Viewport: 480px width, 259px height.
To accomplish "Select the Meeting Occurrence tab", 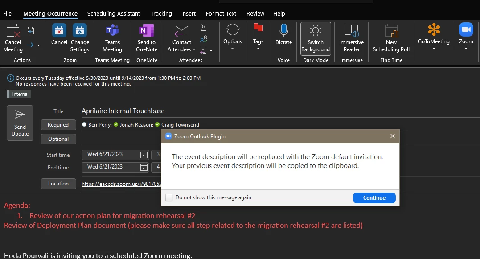I will pos(50,13).
